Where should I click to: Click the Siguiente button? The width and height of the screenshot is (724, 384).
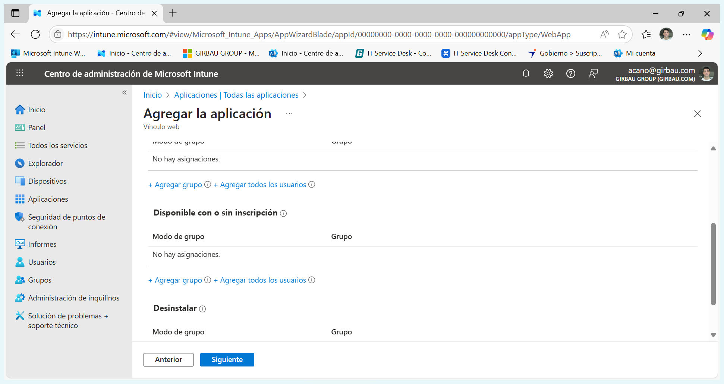(227, 360)
